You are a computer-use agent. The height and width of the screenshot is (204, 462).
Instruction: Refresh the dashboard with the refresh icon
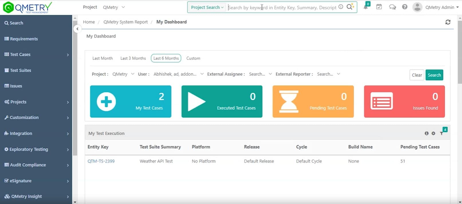click(448, 22)
